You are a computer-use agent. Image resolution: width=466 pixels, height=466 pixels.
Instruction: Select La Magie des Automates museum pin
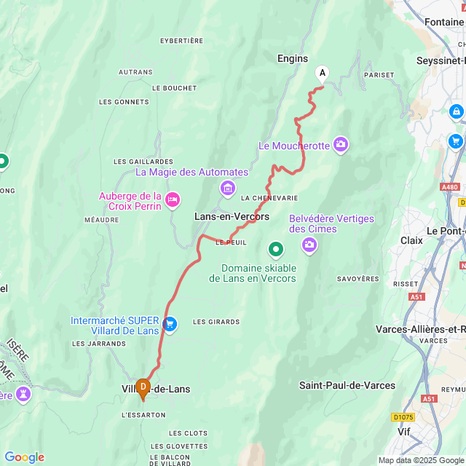(x=228, y=189)
